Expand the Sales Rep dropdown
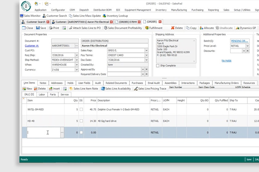Viewport: 259px width, 172px height. point(146,50)
